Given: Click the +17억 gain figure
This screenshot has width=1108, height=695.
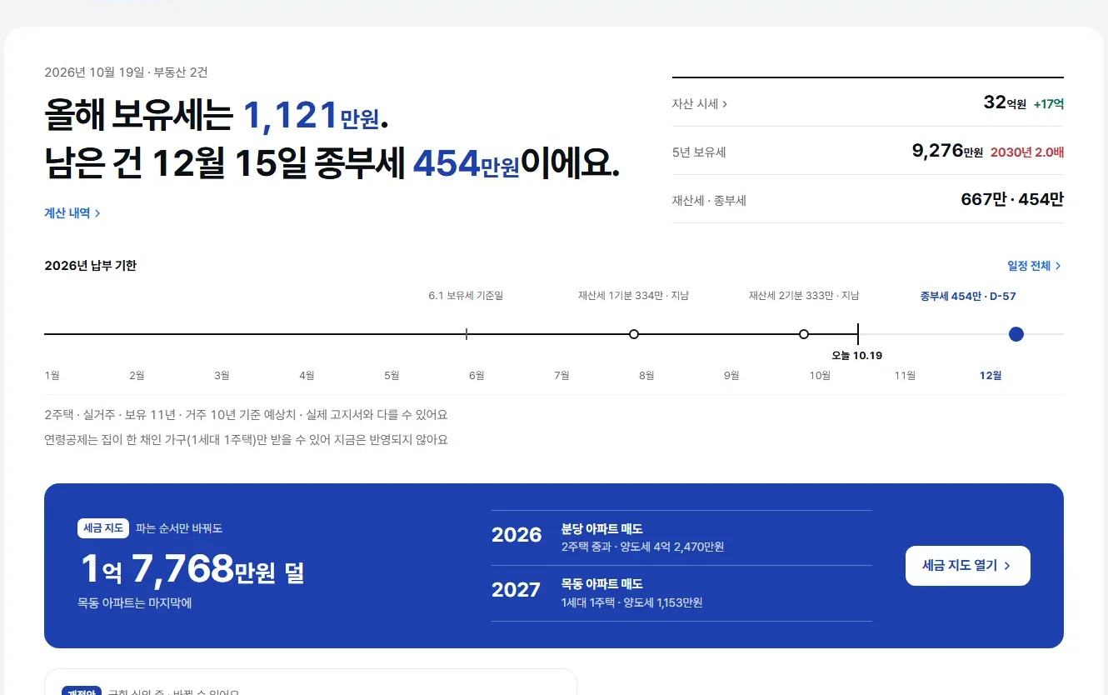Looking at the screenshot, I should pos(1049,104).
